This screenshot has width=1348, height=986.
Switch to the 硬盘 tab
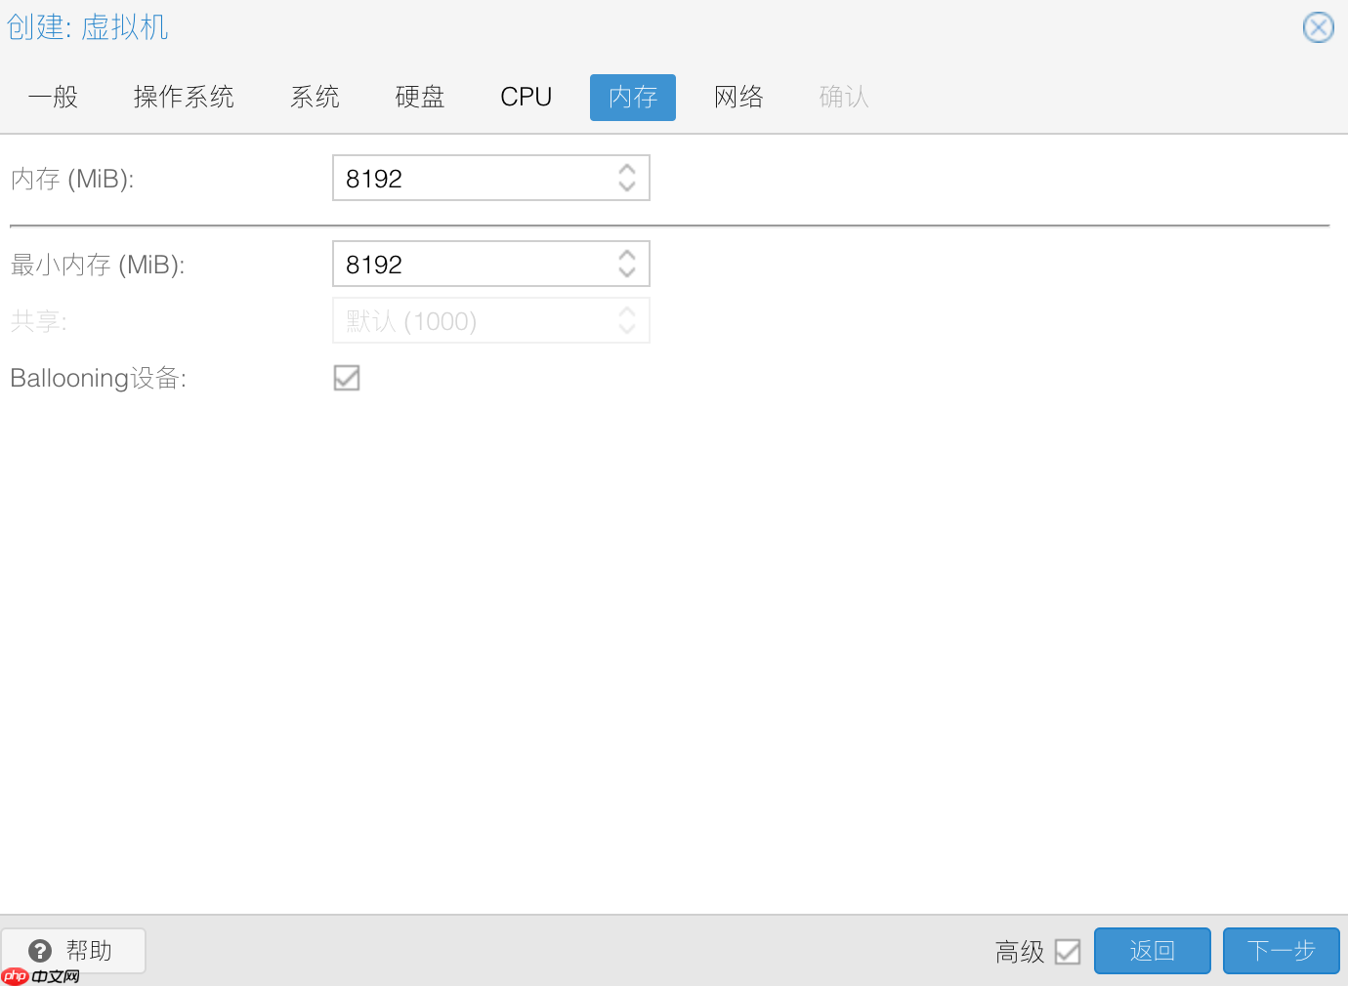pyautogui.click(x=419, y=97)
